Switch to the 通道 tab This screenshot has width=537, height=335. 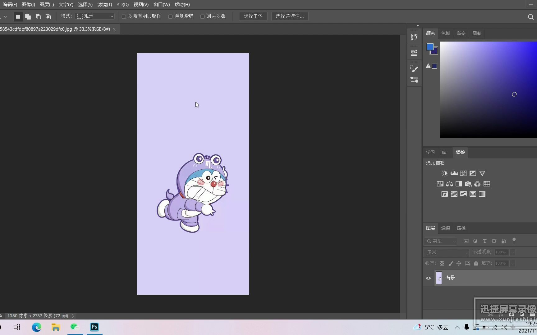coord(446,228)
